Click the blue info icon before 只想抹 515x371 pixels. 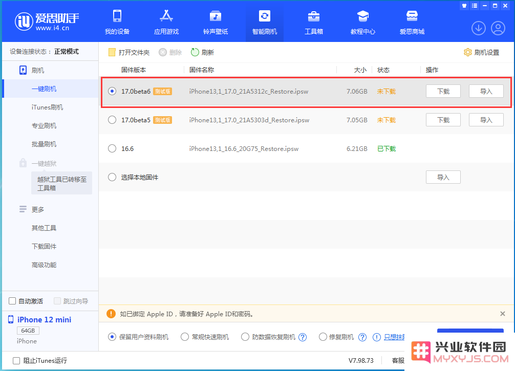pos(376,337)
